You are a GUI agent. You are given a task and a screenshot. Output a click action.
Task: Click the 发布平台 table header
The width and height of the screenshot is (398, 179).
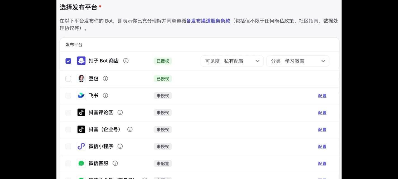[x=74, y=45]
